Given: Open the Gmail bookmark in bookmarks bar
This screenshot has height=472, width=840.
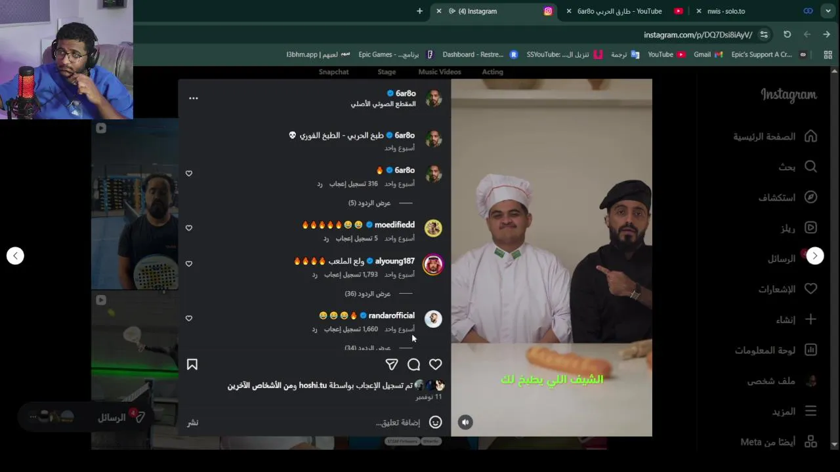Looking at the screenshot, I should pyautogui.click(x=708, y=54).
